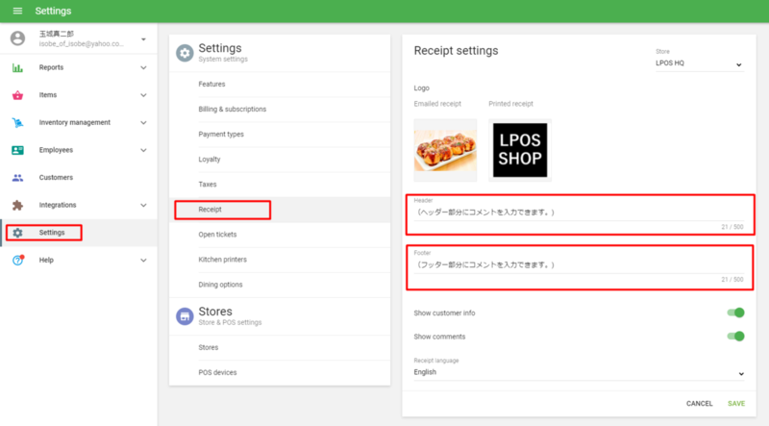769x426 pixels.
Task: Click the SAVE button
Action: (x=735, y=403)
